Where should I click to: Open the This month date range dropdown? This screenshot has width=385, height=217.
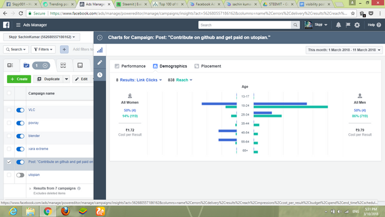[343, 50]
